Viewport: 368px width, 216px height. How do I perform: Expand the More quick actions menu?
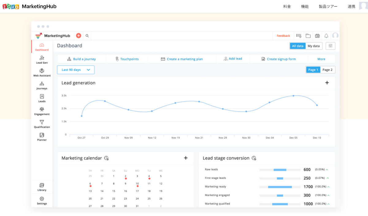(321, 59)
